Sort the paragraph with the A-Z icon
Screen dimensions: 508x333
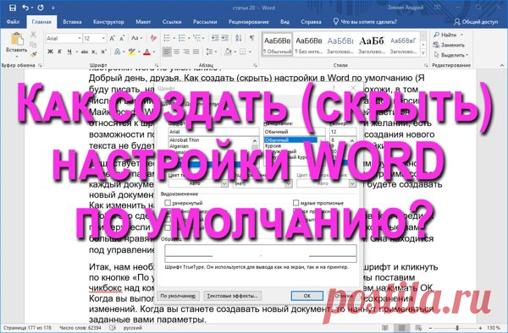(x=239, y=38)
